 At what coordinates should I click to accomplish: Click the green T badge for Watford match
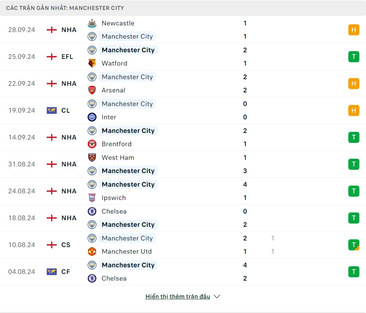pos(353,57)
